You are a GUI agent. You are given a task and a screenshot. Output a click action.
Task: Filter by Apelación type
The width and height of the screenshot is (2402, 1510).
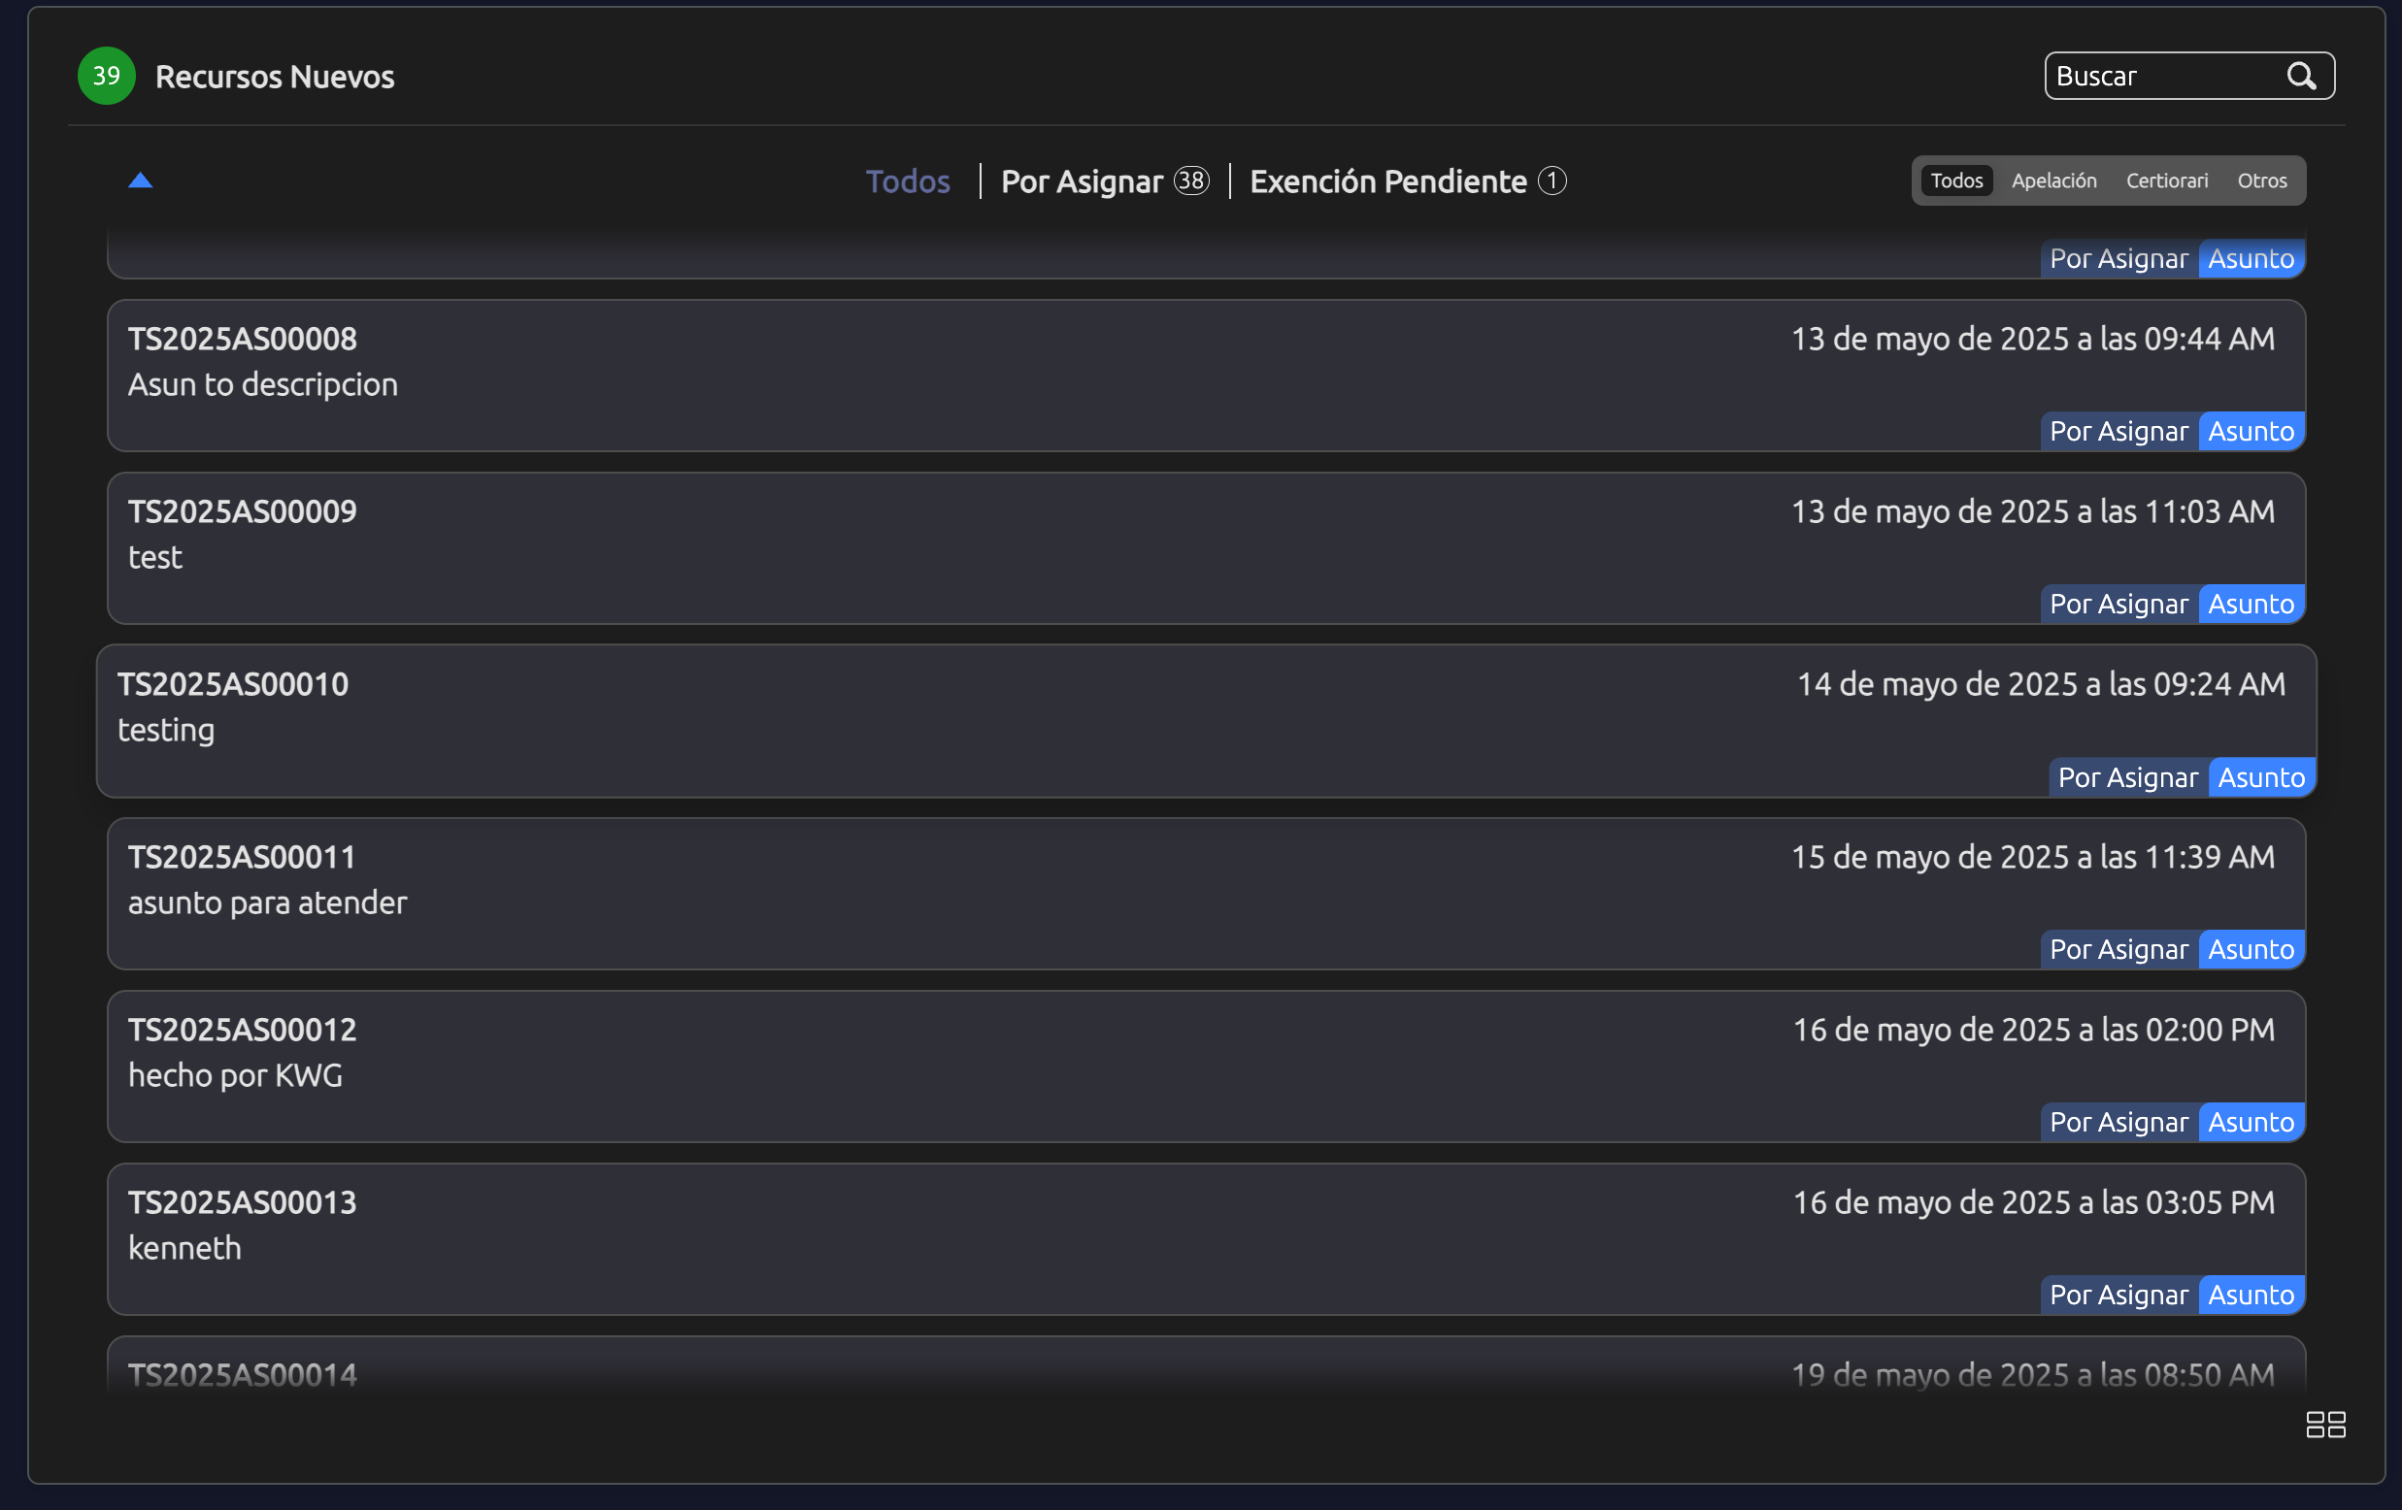click(x=2052, y=181)
